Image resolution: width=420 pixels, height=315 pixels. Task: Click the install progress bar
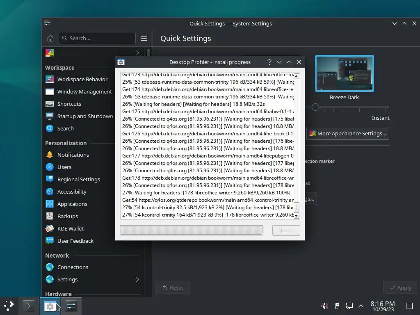tap(192, 231)
